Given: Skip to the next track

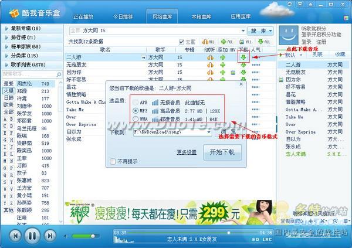Looking at the screenshot, I should (50, 236).
